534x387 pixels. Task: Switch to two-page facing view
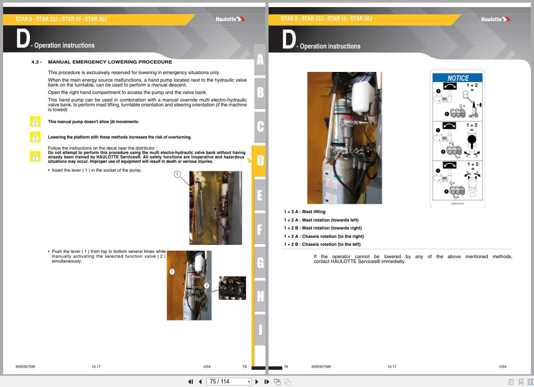pyautogui.click(x=530, y=382)
